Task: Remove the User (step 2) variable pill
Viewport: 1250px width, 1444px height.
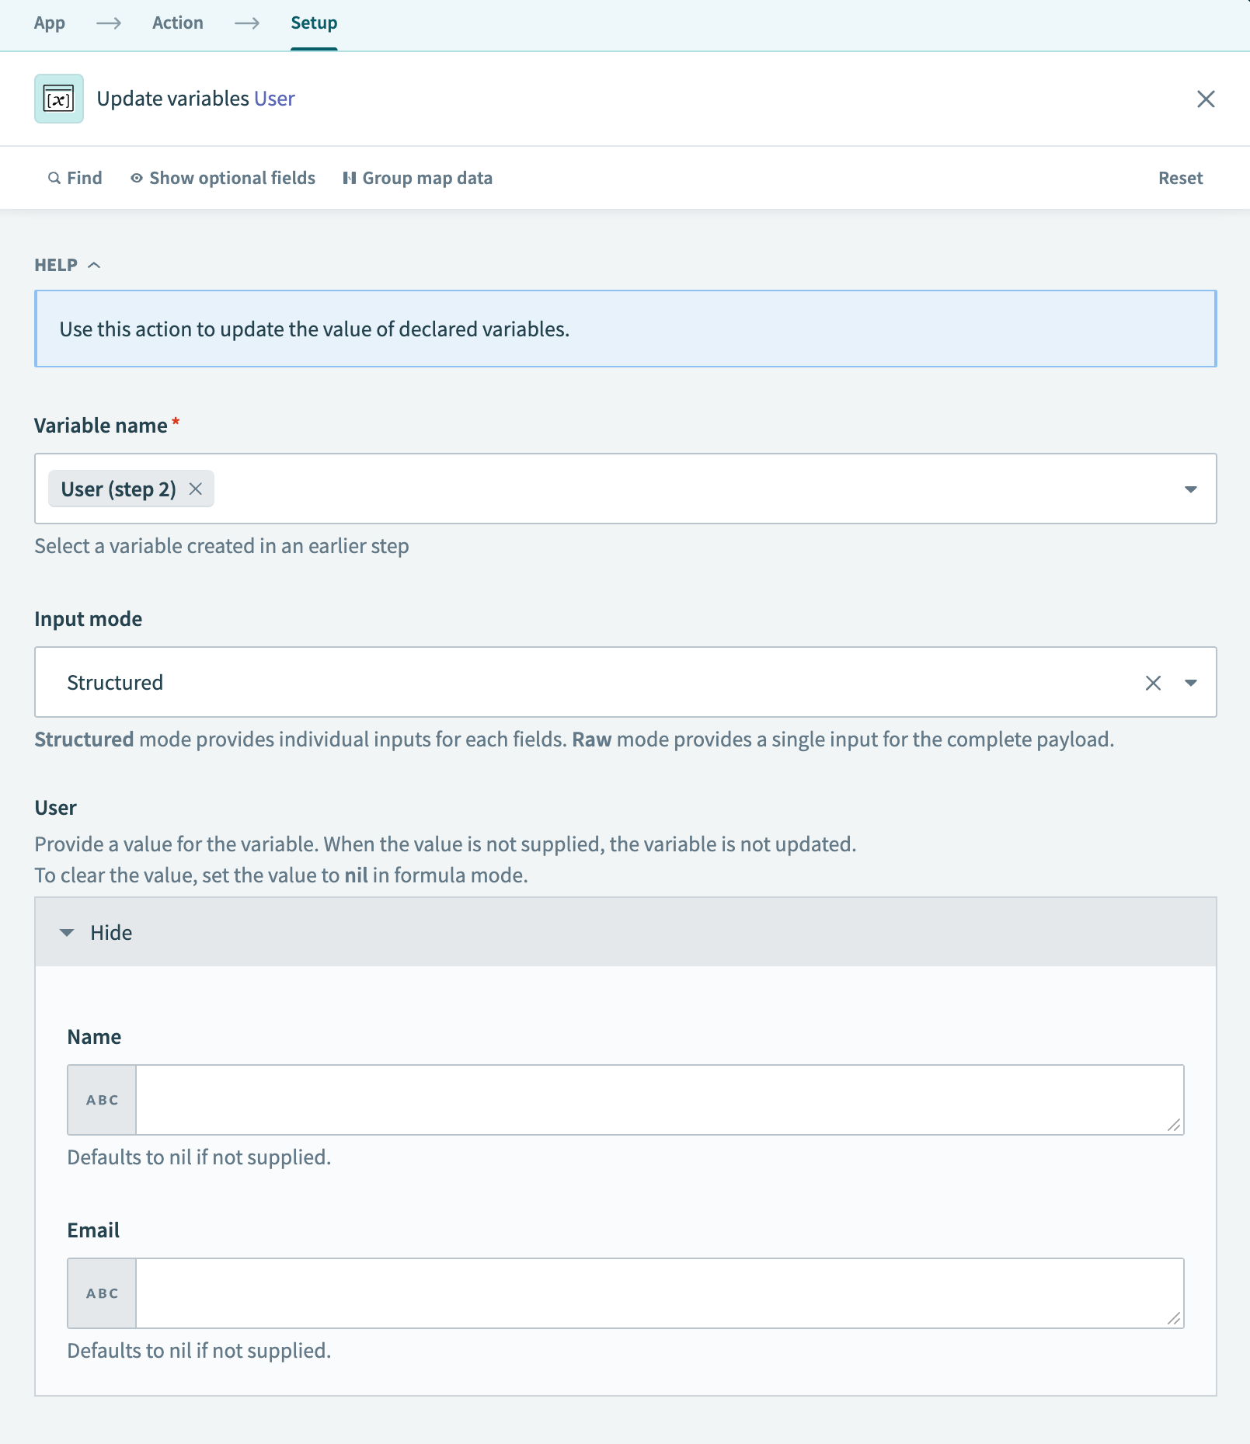Action: click(x=197, y=489)
